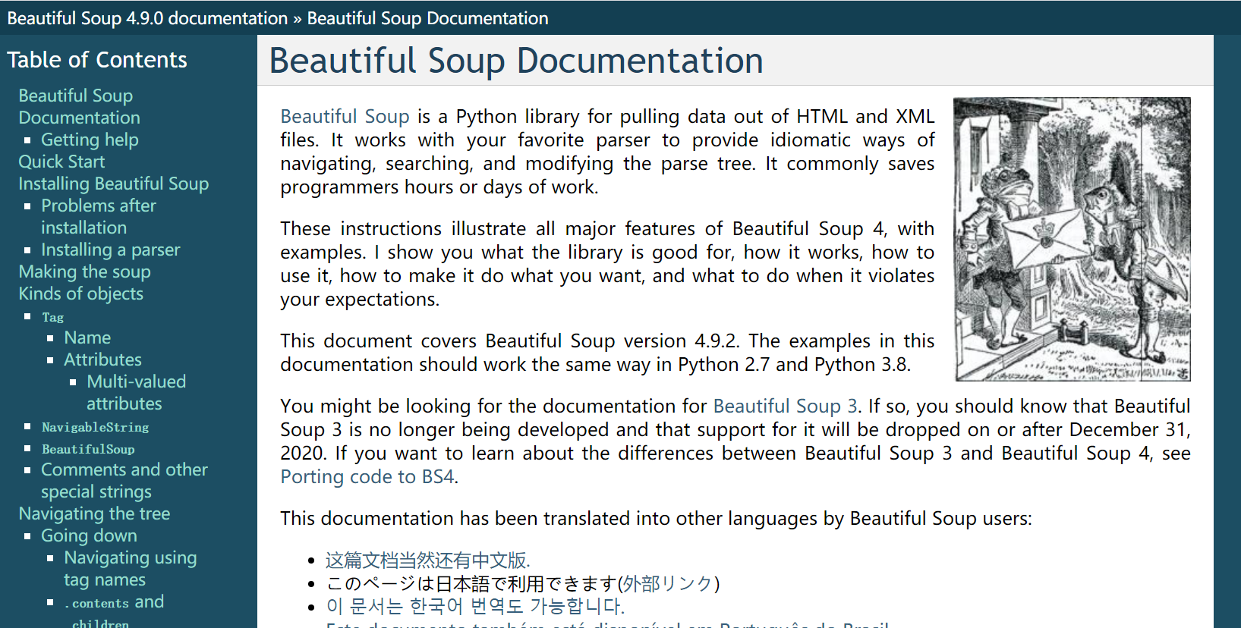Screen dimensions: 1241x628
Task: Select NavigableString in table of contents
Action: (x=95, y=427)
